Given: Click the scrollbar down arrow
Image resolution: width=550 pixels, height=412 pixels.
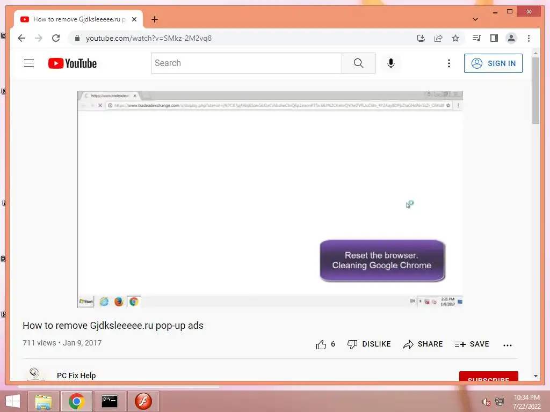Looking at the screenshot, I should click(x=535, y=376).
